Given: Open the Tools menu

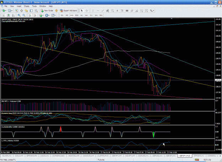Looking at the screenshot, I should [x=34, y=6].
